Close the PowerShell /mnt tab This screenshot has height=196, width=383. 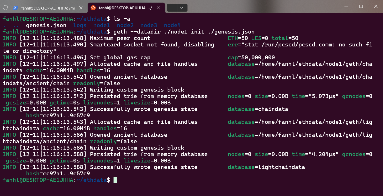(81, 8)
